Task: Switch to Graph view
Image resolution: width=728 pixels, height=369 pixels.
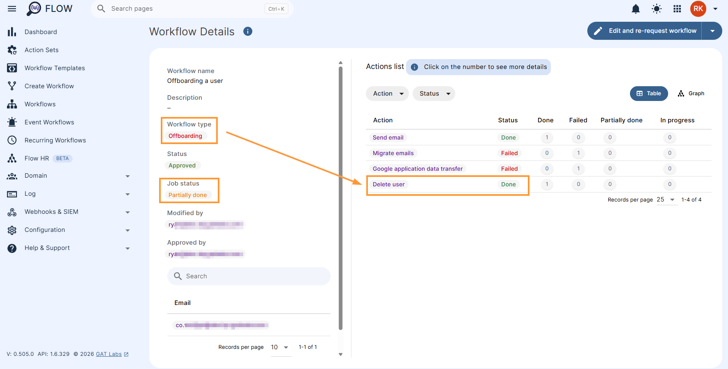Action: click(691, 94)
